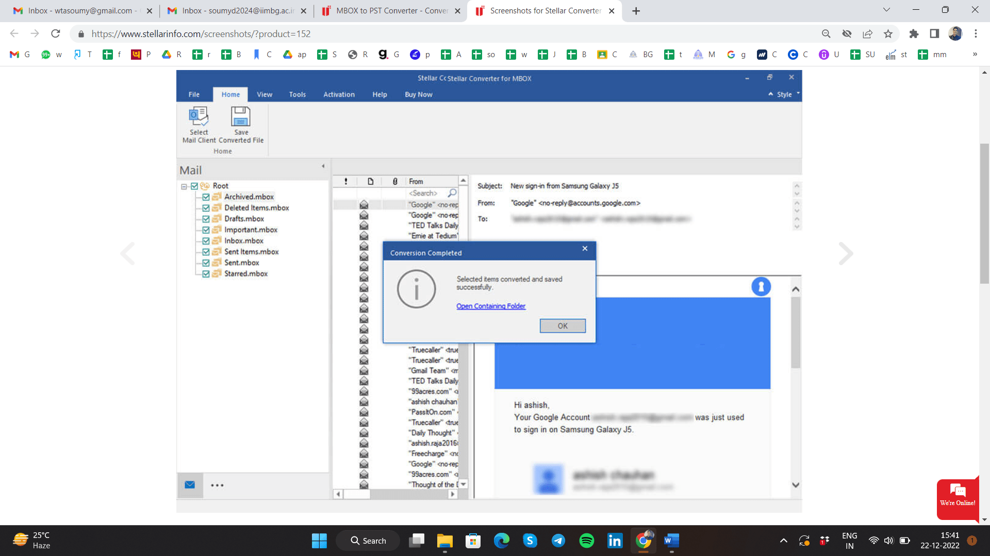Screen dimensions: 990x556
Task: Open Chrome profile avatar
Action: [955, 33]
